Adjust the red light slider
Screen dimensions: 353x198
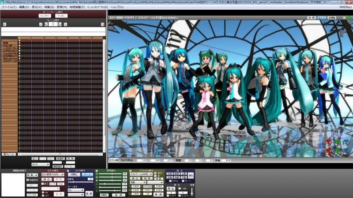(112, 174)
